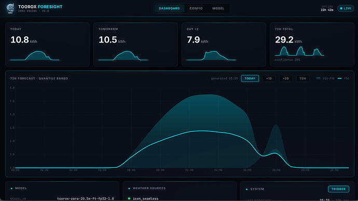
Task: Click the 'confidence 39%' text
Action: point(287,60)
